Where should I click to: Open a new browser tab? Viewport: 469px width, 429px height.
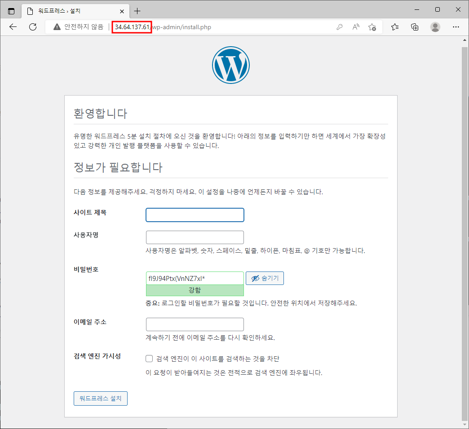coord(137,11)
